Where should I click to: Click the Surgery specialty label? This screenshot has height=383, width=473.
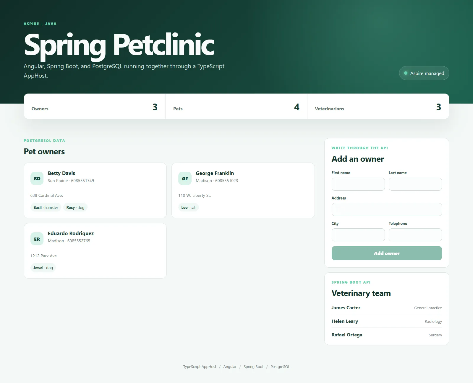(x=435, y=335)
